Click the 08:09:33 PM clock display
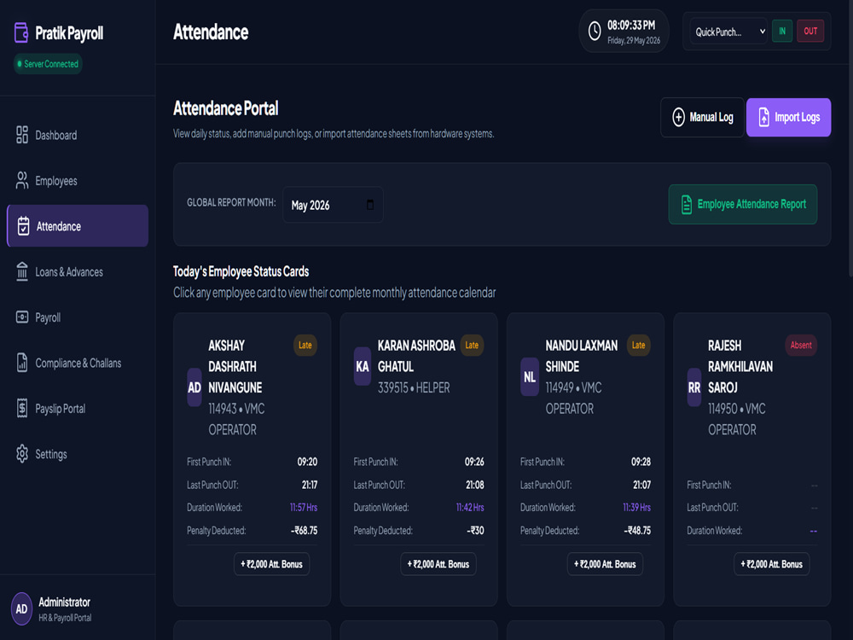This screenshot has width=853, height=640. (631, 25)
